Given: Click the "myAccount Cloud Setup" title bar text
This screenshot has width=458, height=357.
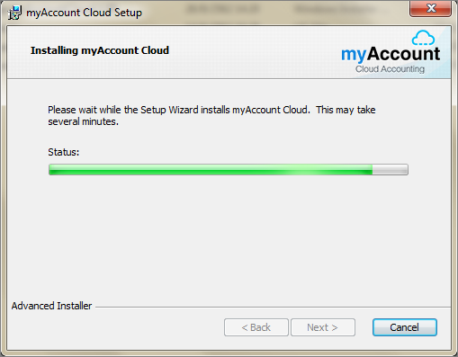Looking at the screenshot, I should tap(84, 13).
